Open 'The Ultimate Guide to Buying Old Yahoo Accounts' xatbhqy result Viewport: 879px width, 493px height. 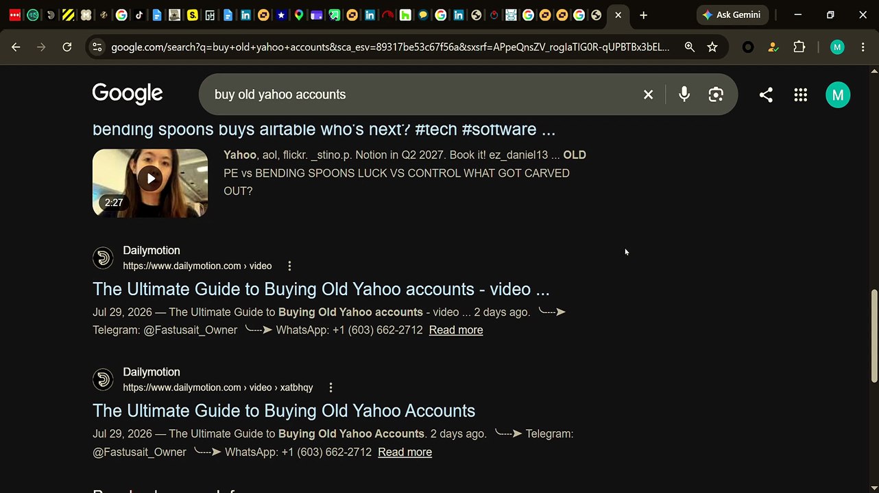[284, 411]
